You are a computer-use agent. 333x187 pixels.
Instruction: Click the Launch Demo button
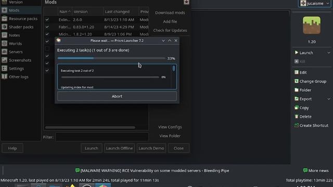151,148
